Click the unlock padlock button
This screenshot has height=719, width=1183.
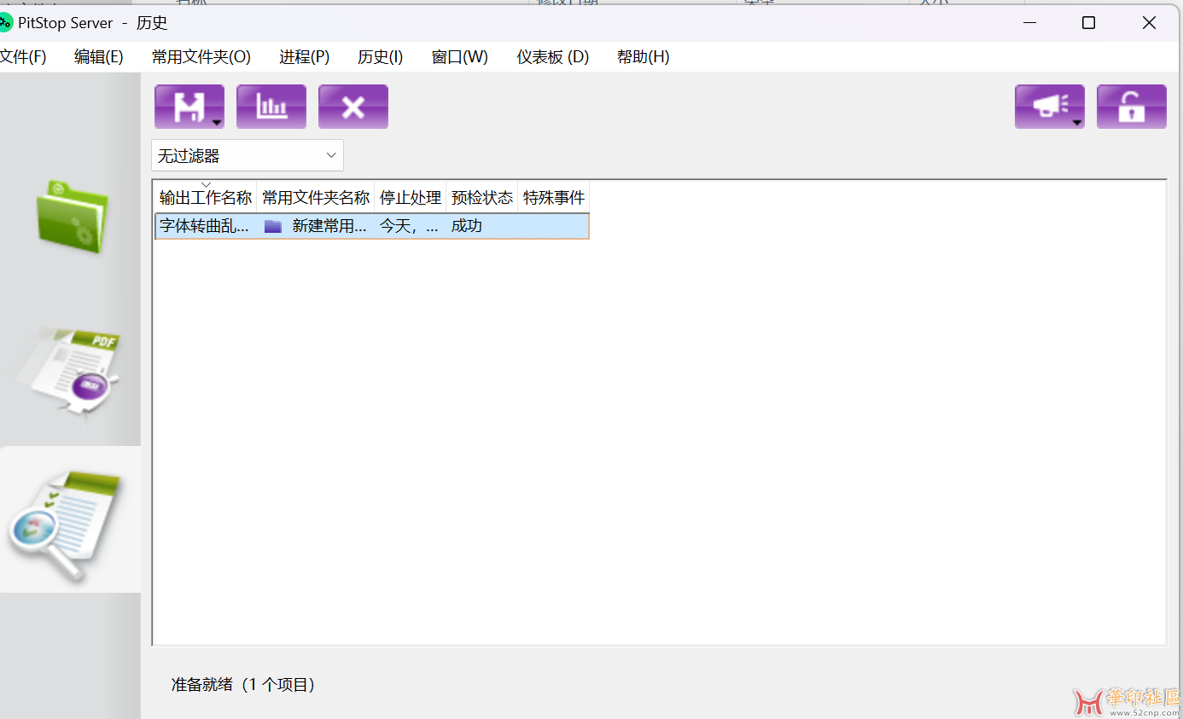(x=1131, y=107)
